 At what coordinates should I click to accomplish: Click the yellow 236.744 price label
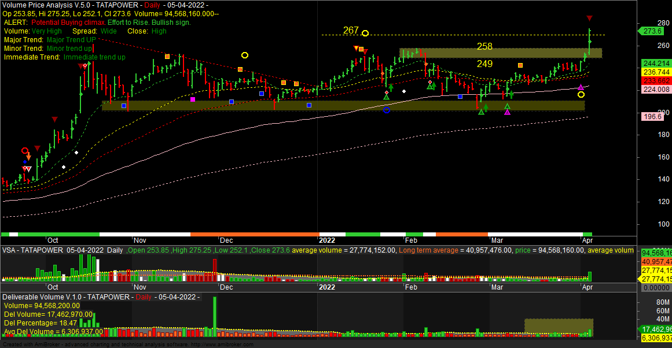(656, 72)
